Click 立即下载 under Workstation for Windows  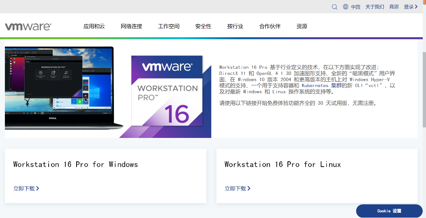tap(26, 188)
